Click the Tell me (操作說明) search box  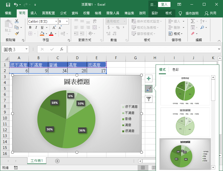pyautogui.click(x=189, y=13)
